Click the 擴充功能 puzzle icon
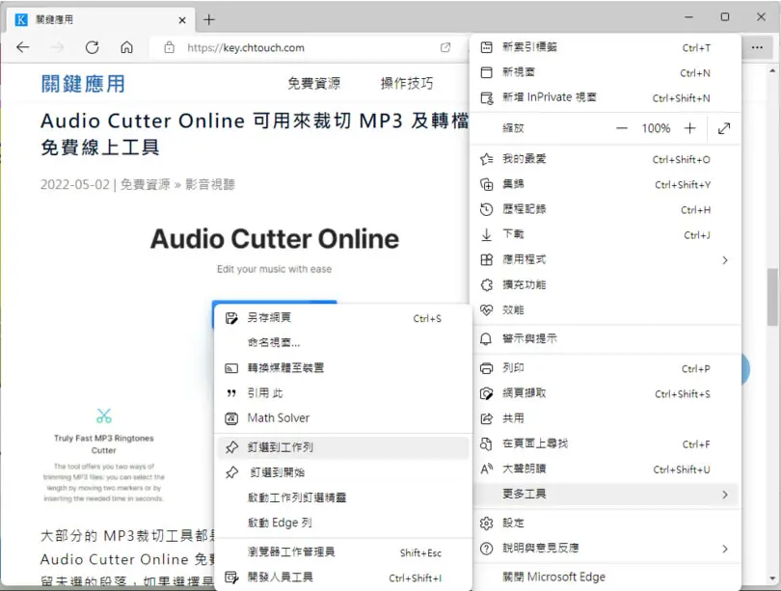The width and height of the screenshot is (781, 591). (486, 284)
